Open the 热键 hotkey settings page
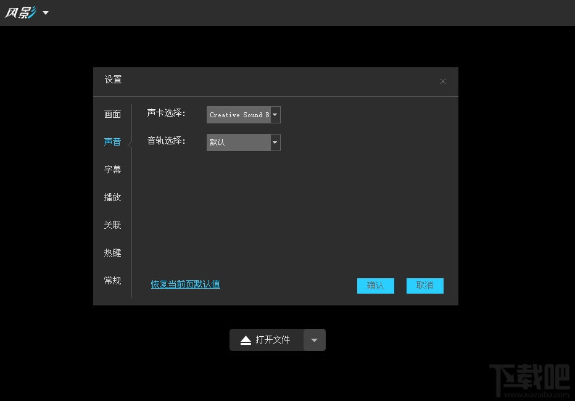575x401 pixels. click(x=112, y=252)
